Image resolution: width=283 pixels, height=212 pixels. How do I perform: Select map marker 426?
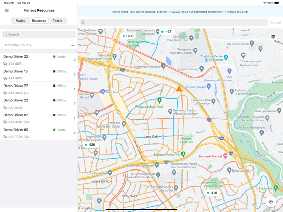[90, 145]
